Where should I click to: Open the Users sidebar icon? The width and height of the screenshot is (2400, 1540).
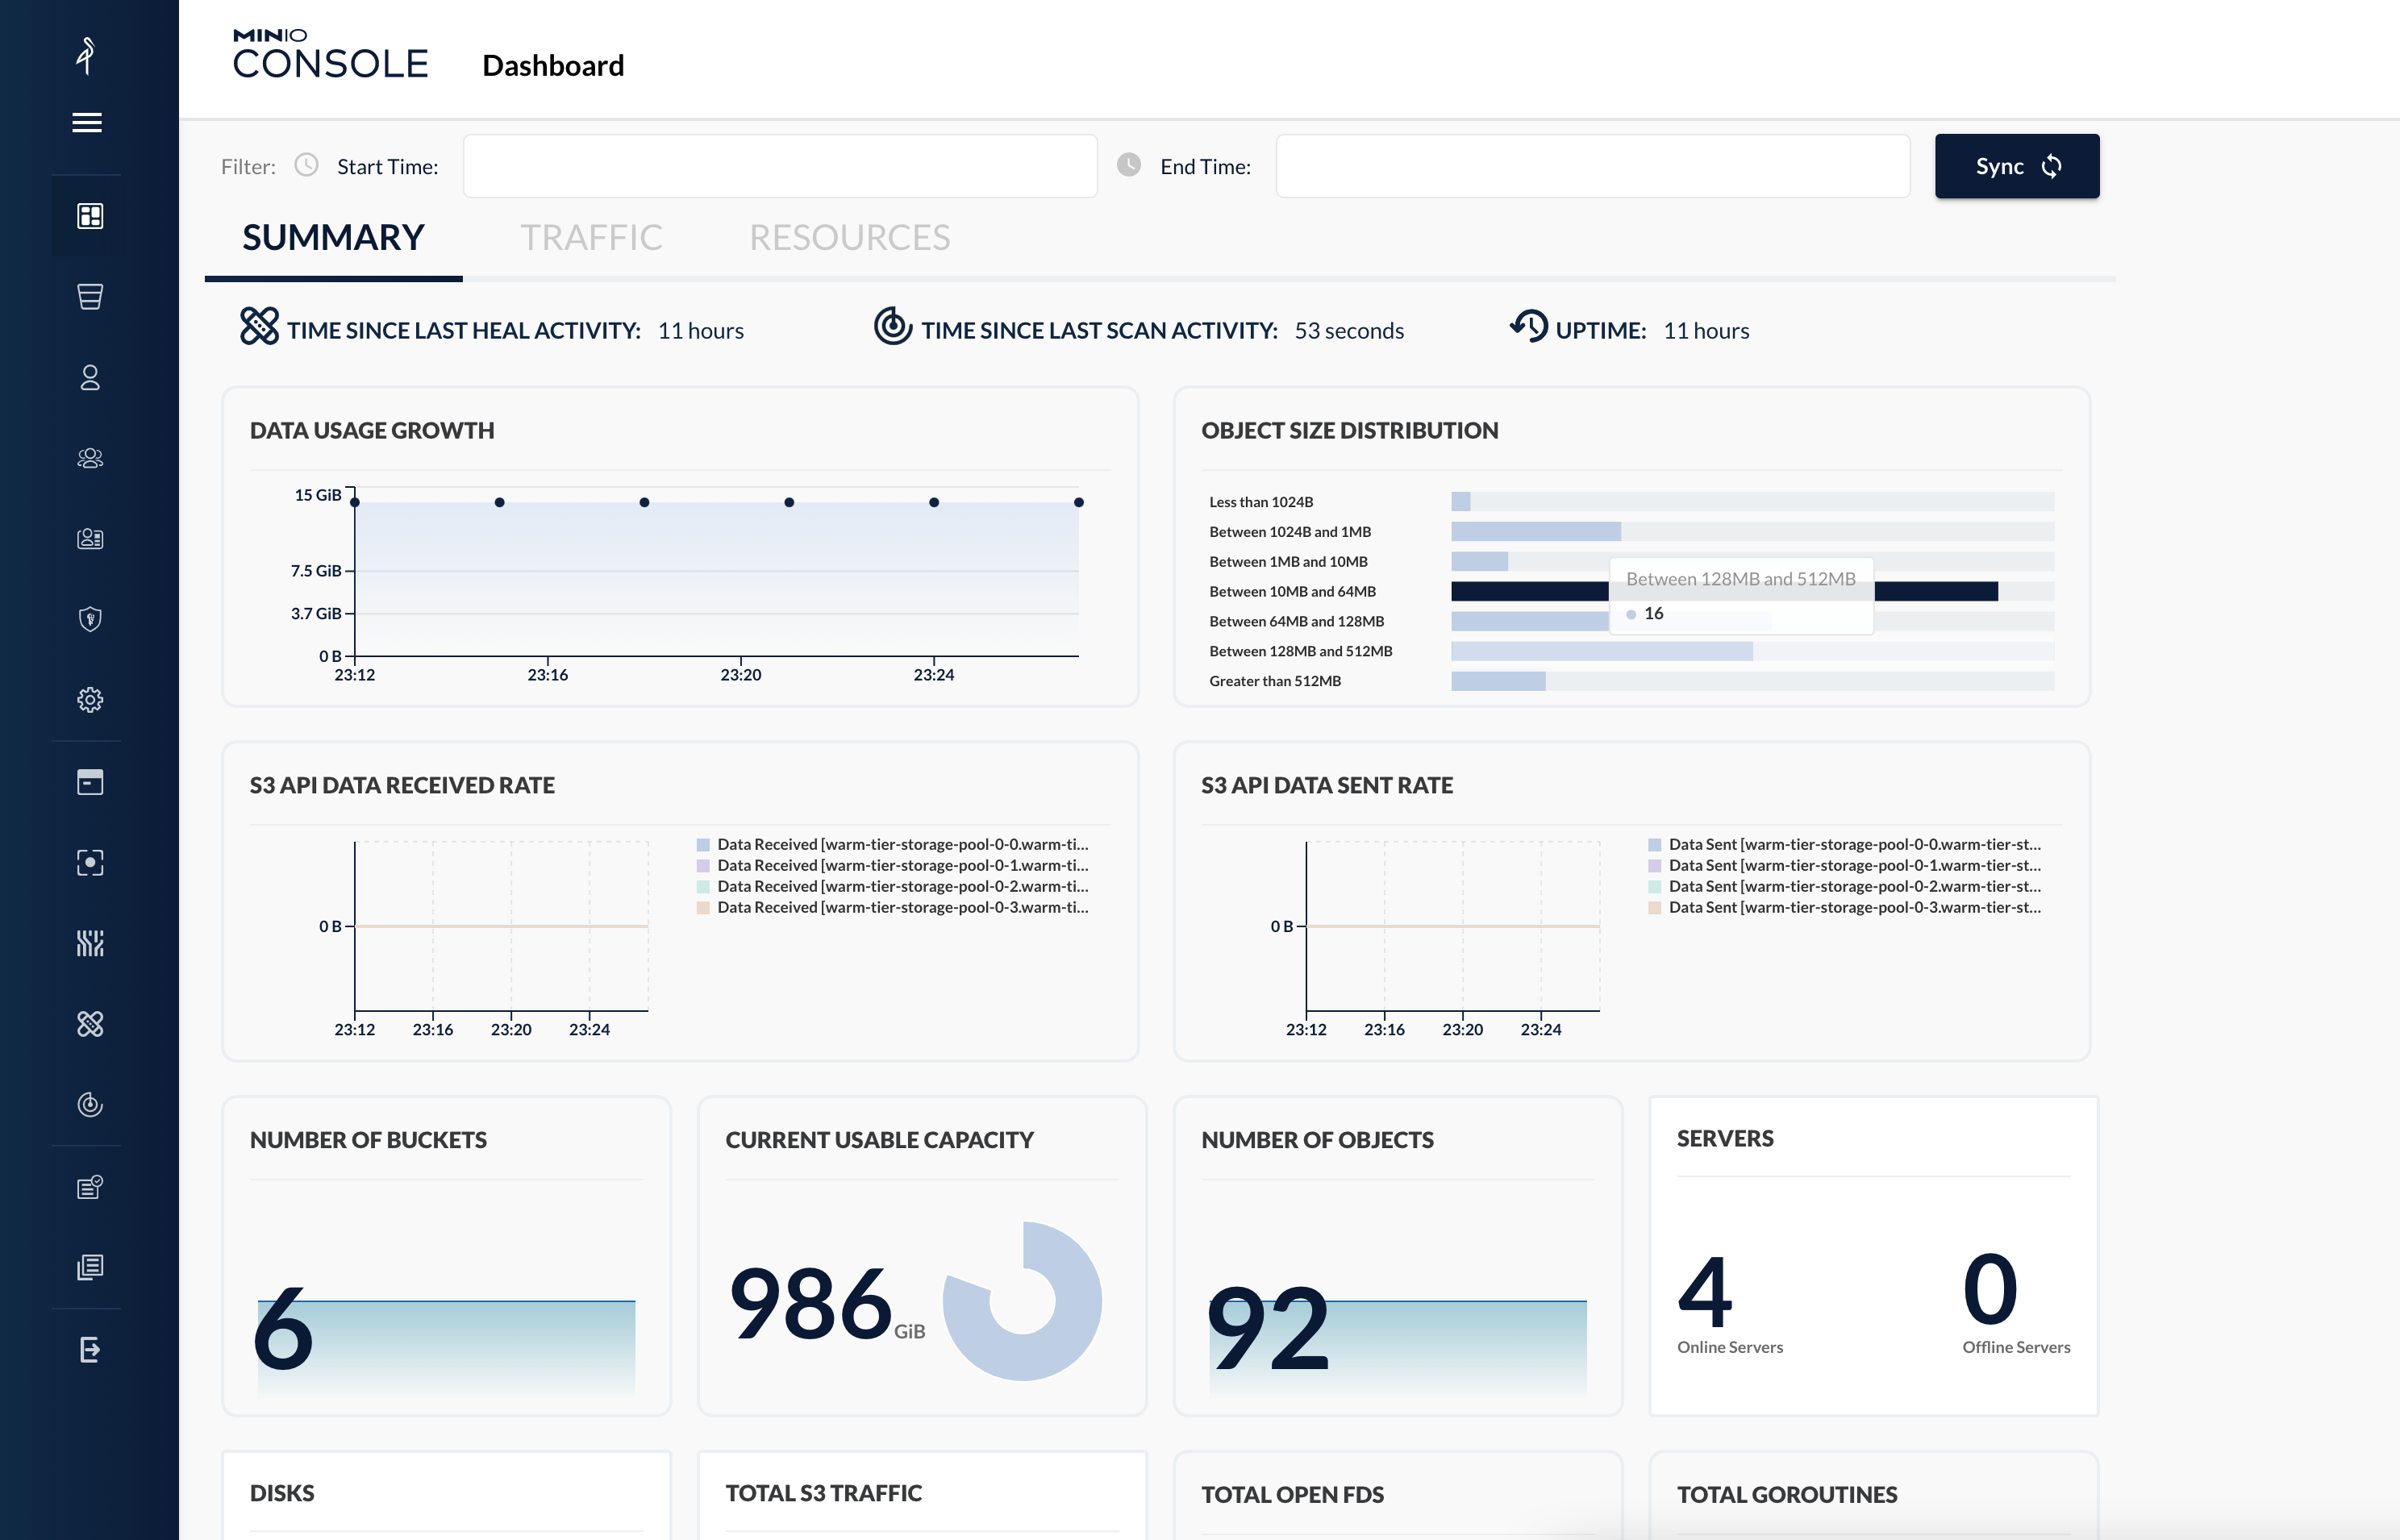click(90, 378)
